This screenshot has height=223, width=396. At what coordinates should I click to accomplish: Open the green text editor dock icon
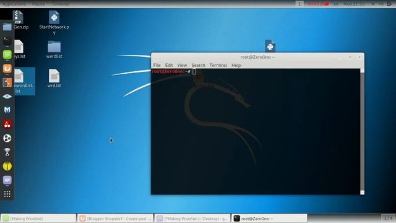click(7, 55)
